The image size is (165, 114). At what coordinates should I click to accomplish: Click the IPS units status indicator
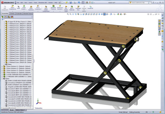click(x=147, y=112)
